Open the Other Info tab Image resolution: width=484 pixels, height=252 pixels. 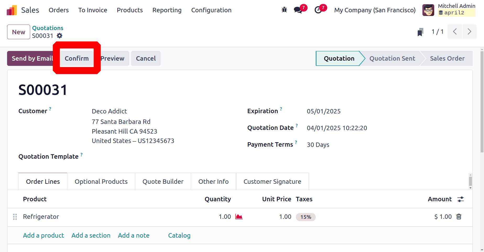(x=213, y=182)
